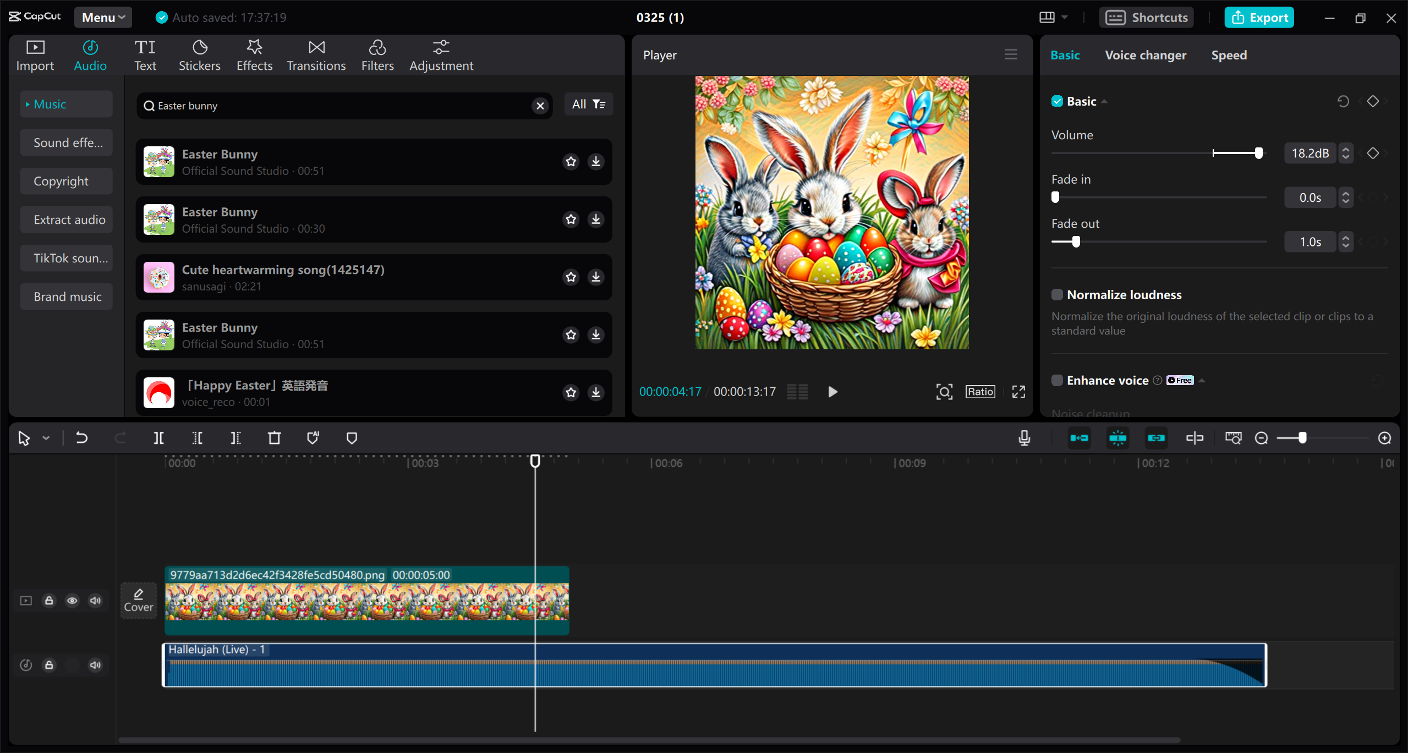Zoom in on the timeline
The width and height of the screenshot is (1408, 753).
pyautogui.click(x=1384, y=438)
